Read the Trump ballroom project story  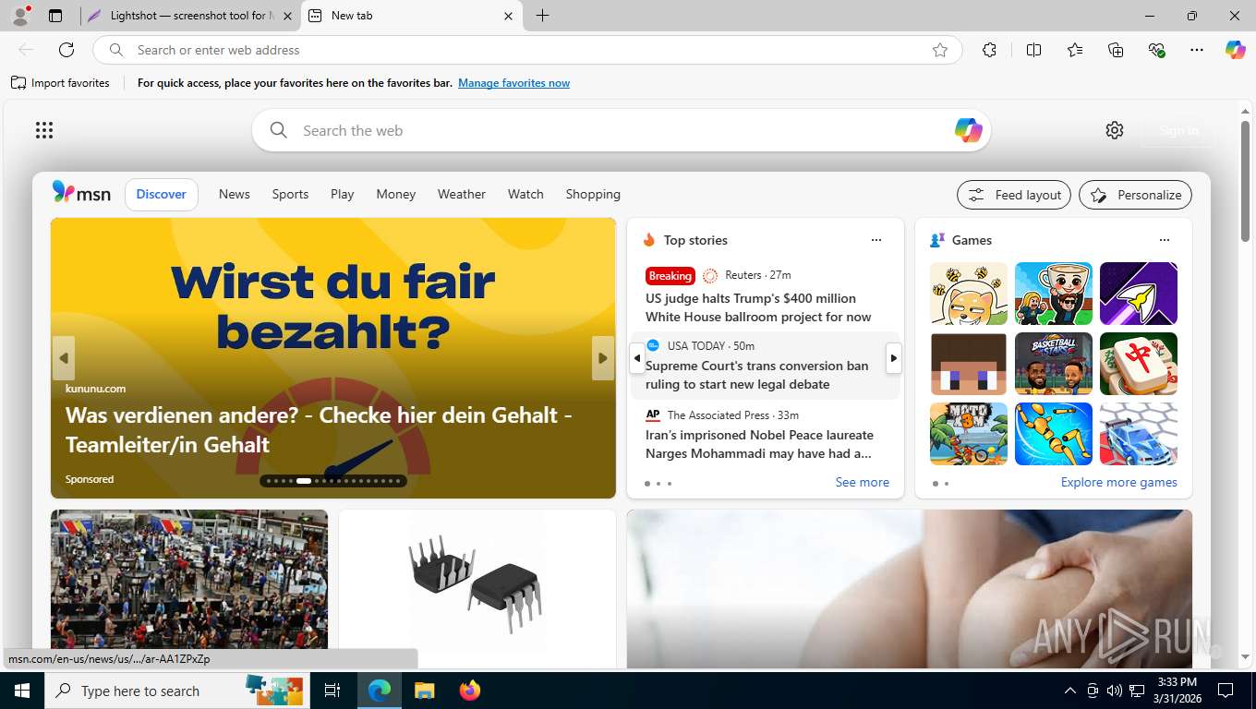point(758,307)
